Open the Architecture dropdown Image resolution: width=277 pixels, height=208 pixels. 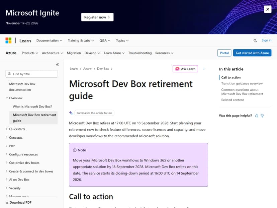click(x=52, y=53)
